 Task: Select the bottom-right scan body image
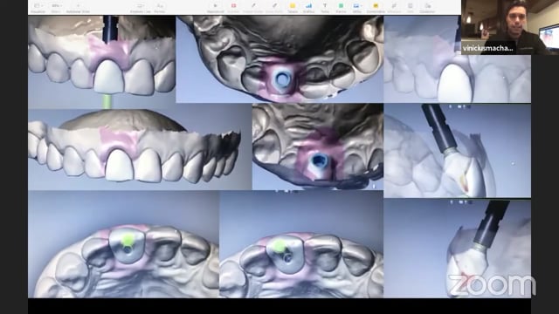pos(457,248)
